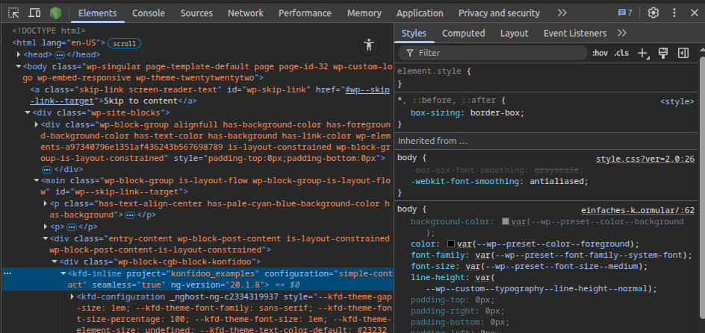The width and height of the screenshot is (705, 333).
Task: Open --wp--preset--font-family--system-font variable link
Action: (x=589, y=256)
